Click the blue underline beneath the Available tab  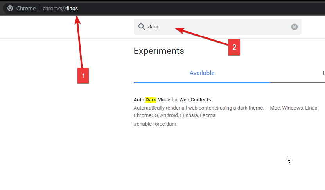(202, 82)
